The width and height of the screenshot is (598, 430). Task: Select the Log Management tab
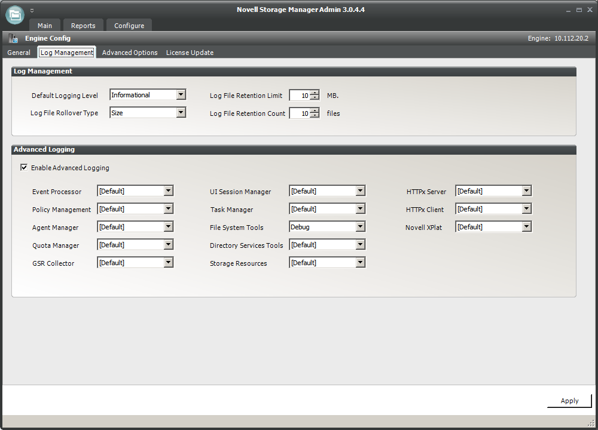pos(67,53)
